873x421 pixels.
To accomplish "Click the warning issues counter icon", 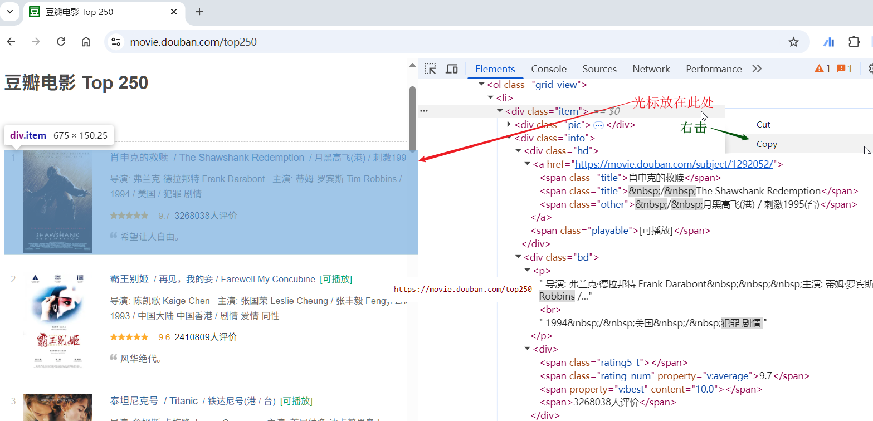I will 822,68.
